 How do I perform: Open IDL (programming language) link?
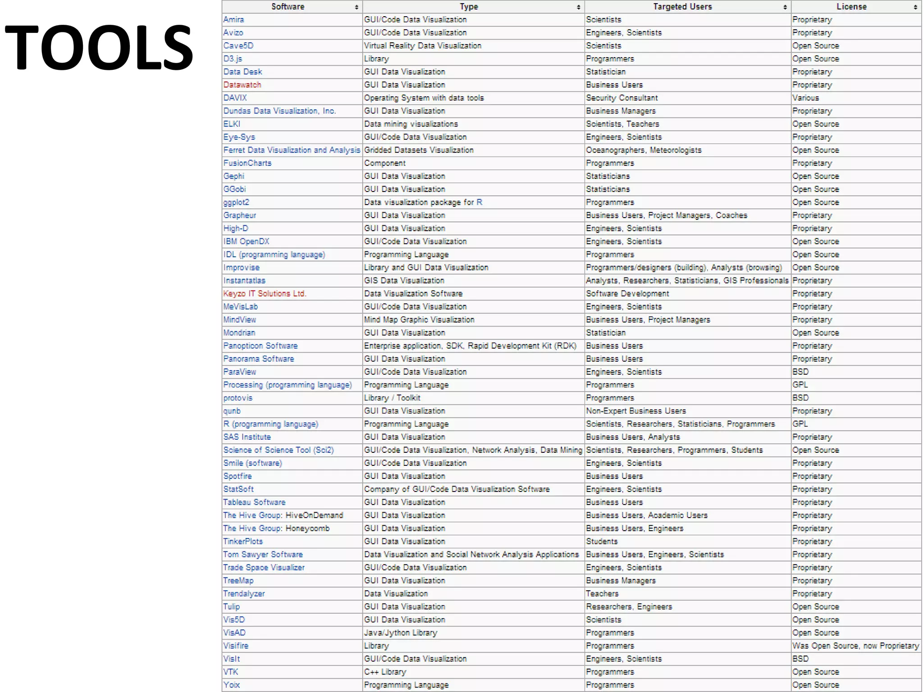point(274,255)
